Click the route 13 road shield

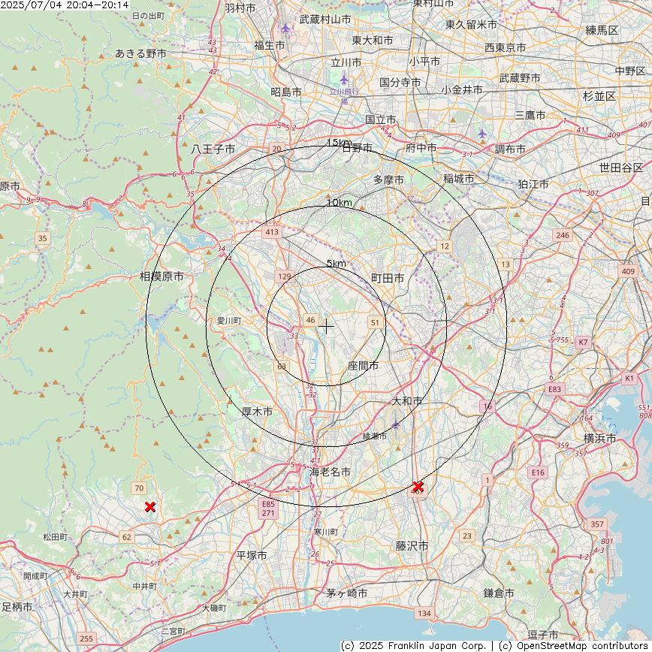click(x=506, y=264)
